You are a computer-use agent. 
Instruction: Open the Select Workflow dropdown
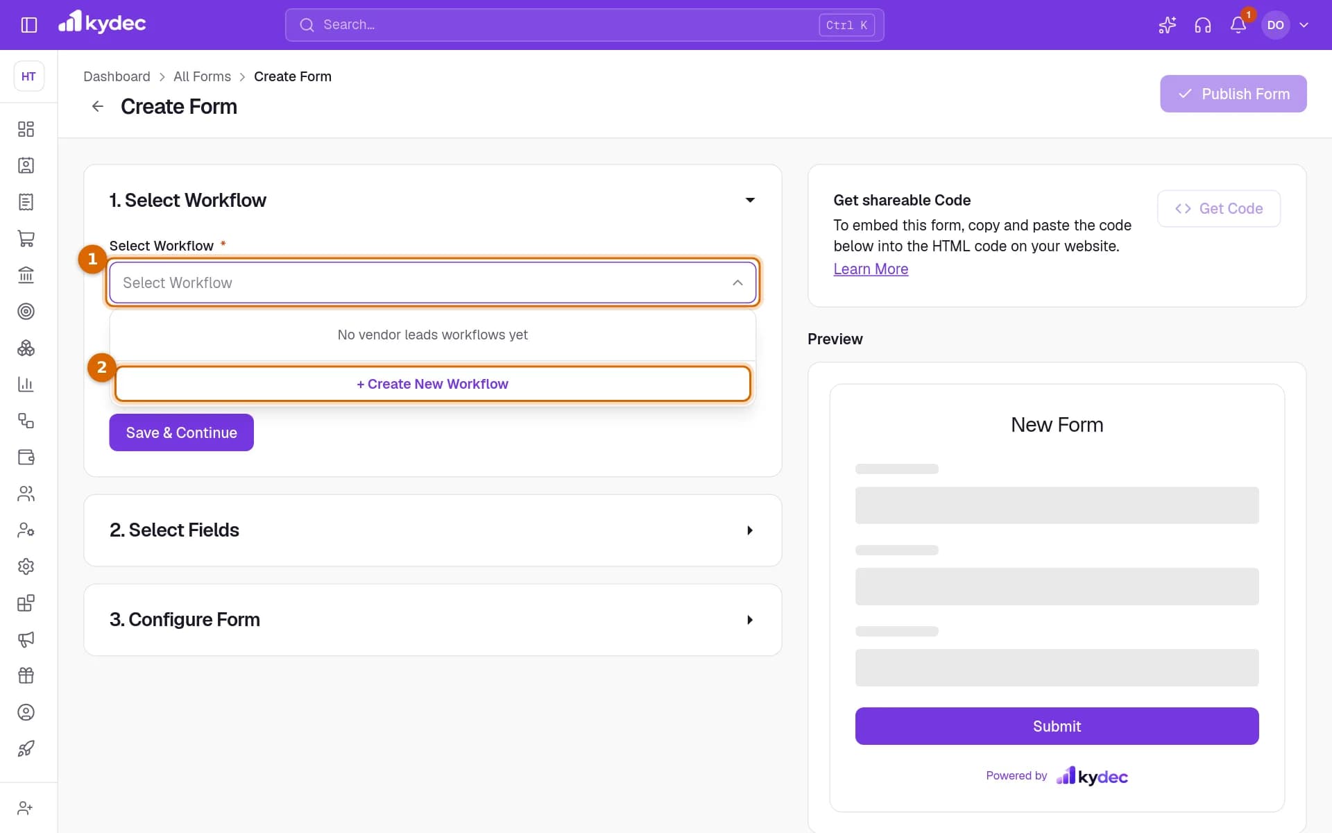click(x=432, y=283)
